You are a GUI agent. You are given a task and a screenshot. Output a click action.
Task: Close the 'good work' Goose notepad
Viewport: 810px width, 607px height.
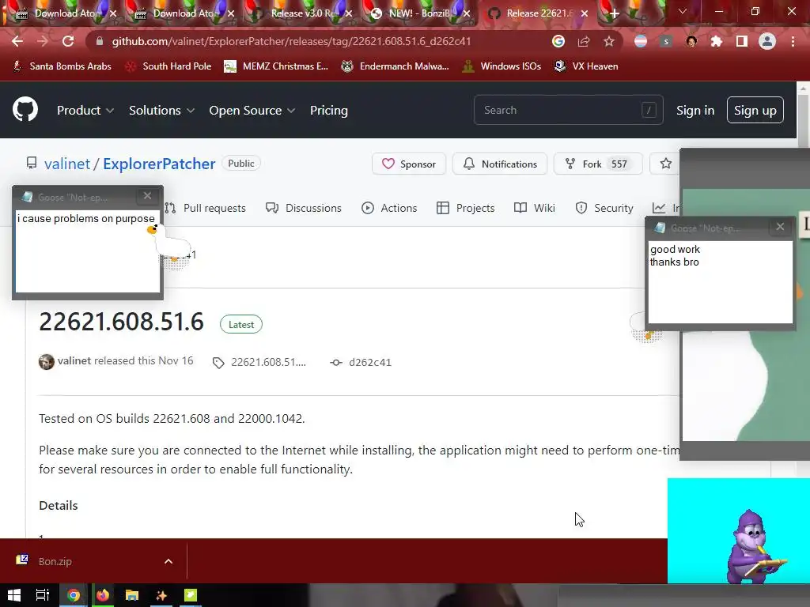click(x=780, y=227)
